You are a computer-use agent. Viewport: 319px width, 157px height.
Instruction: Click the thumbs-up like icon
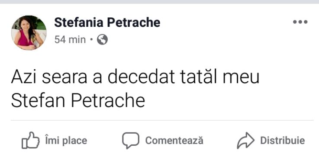[x=31, y=140]
